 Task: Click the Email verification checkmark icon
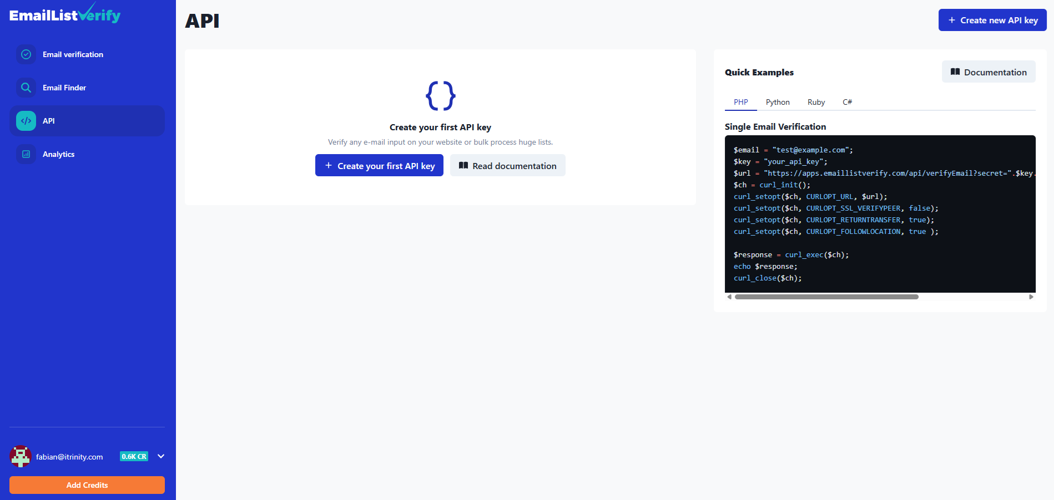pos(26,54)
